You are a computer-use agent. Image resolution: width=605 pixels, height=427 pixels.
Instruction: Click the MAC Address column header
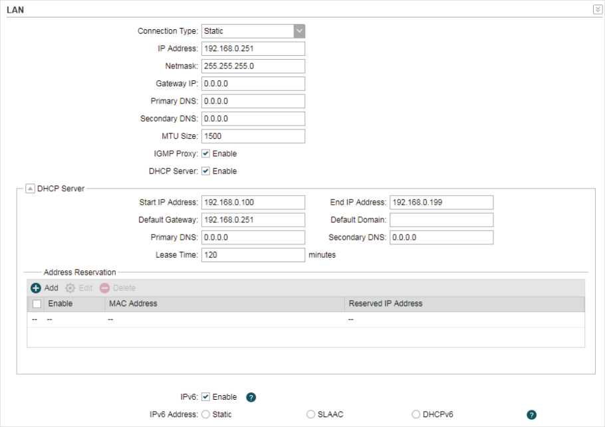(133, 303)
